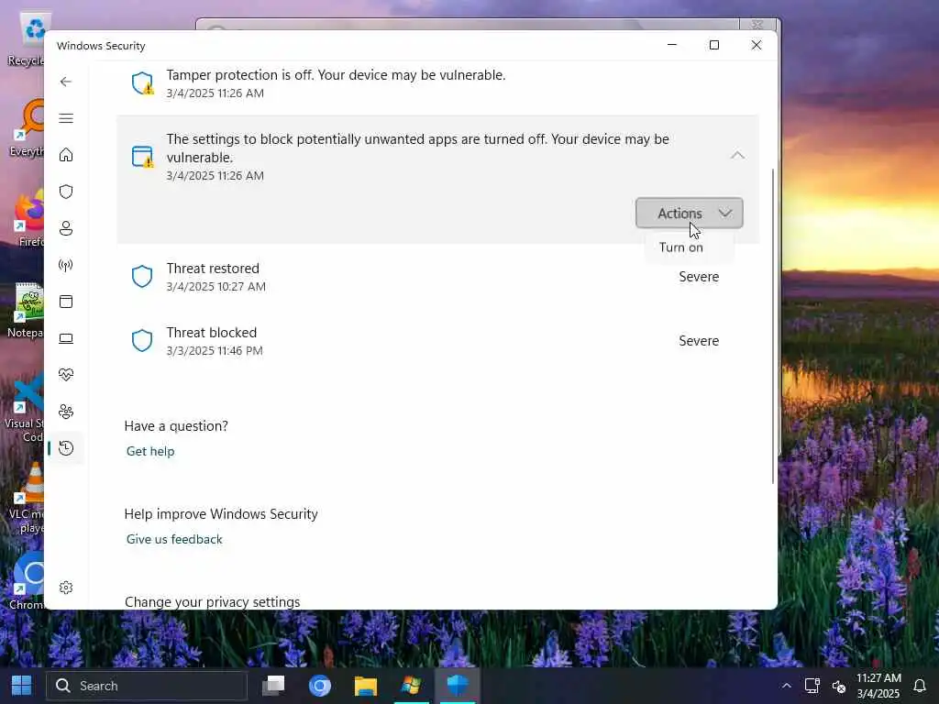Open the blue browser taskbar icon
This screenshot has width=939, height=704.
point(320,686)
